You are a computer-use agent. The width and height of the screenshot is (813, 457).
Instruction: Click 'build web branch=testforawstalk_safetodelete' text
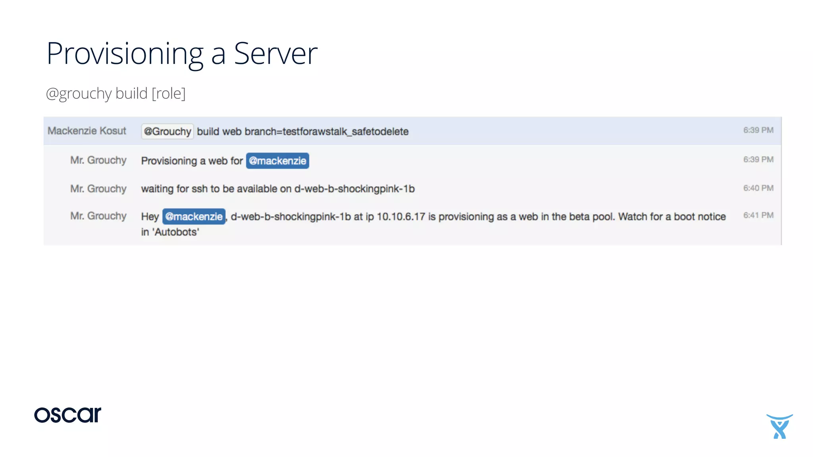pyautogui.click(x=302, y=131)
